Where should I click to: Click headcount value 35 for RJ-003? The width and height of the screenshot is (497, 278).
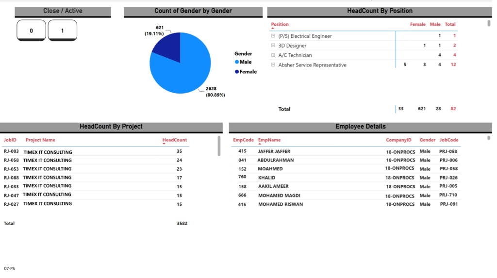pos(179,151)
